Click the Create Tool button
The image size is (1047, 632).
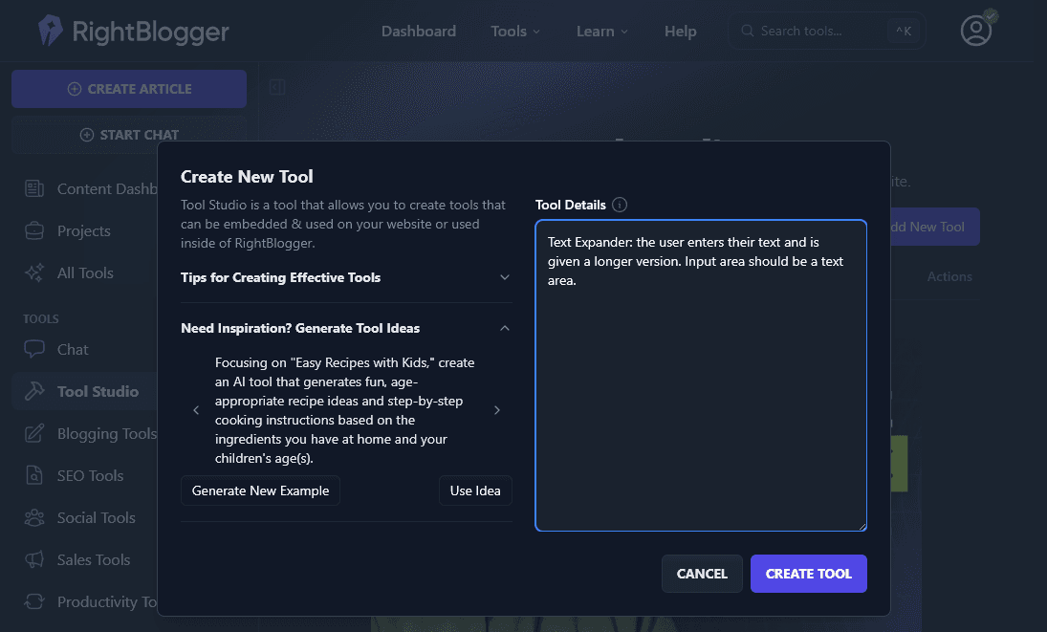point(808,574)
